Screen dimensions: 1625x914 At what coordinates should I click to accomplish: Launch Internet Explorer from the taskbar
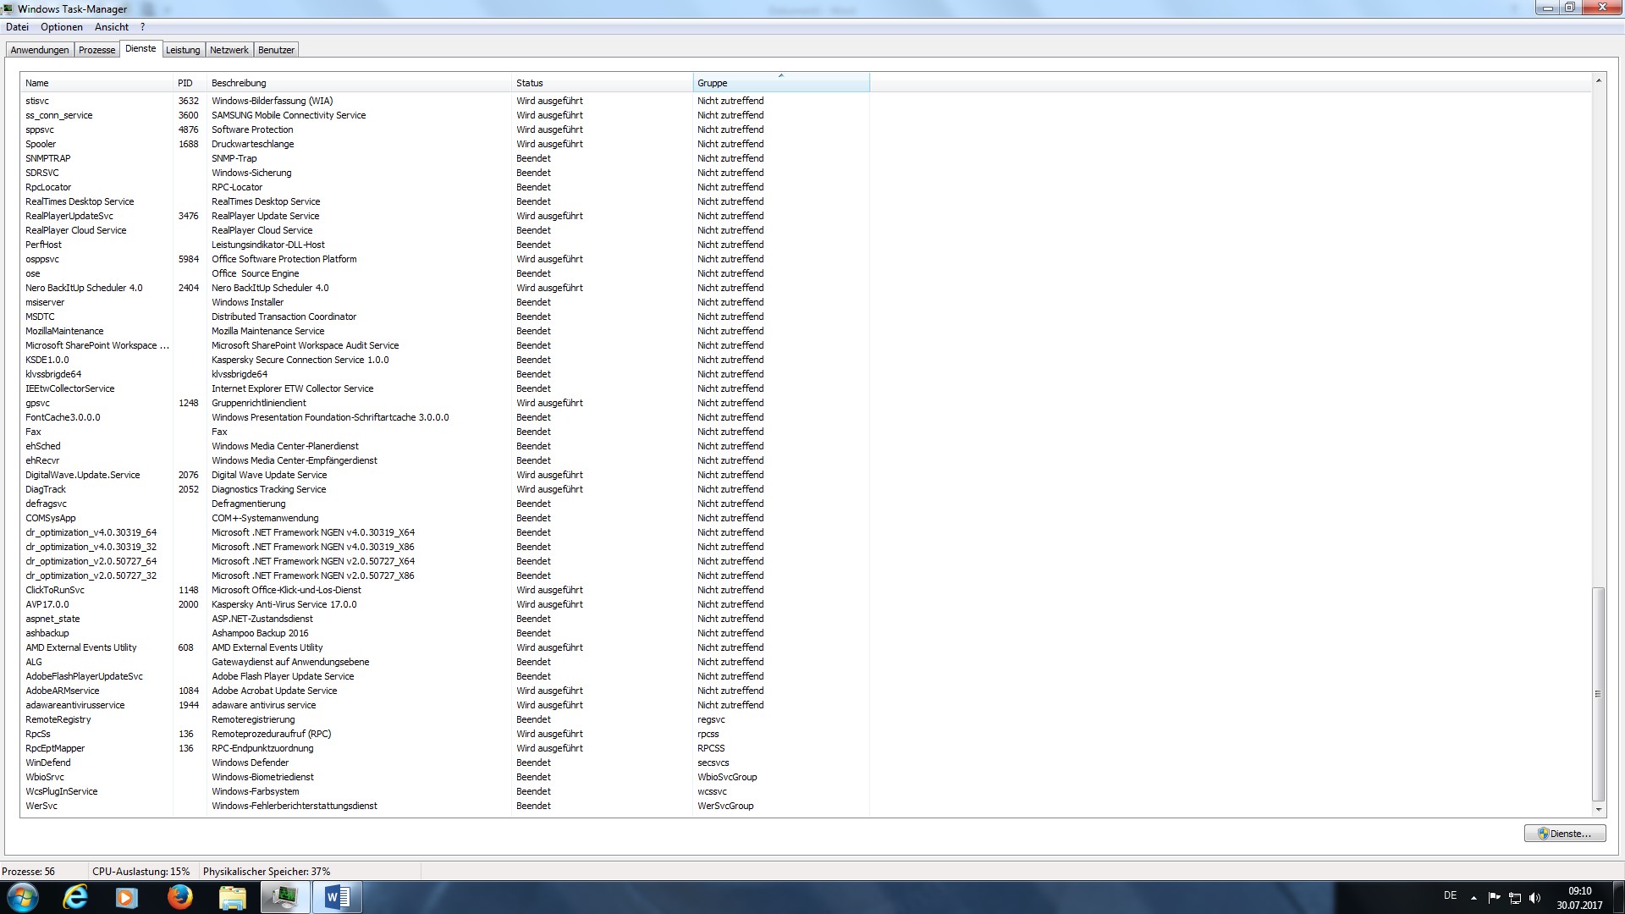point(75,897)
